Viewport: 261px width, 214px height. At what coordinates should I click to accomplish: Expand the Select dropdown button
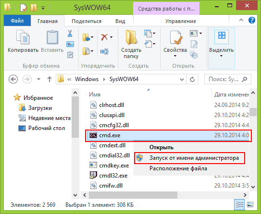(x=222, y=48)
